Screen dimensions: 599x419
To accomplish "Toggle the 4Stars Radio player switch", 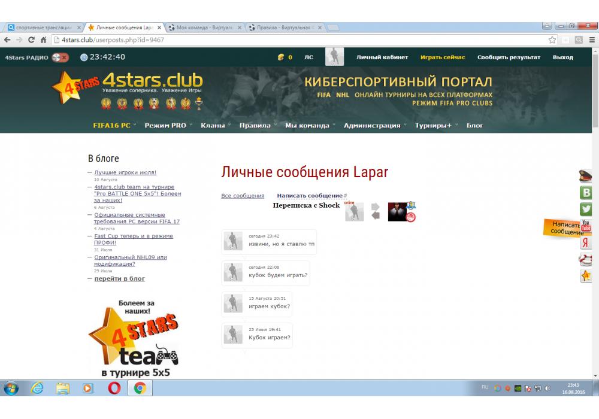I will [x=60, y=57].
